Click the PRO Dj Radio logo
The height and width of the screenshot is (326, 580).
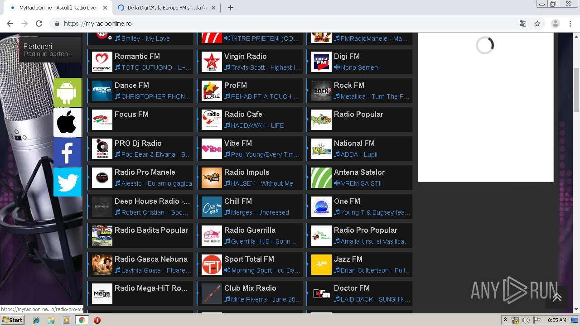point(102,149)
